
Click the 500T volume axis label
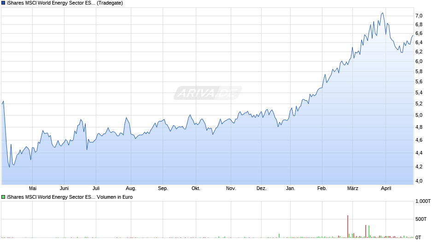[421, 219]
